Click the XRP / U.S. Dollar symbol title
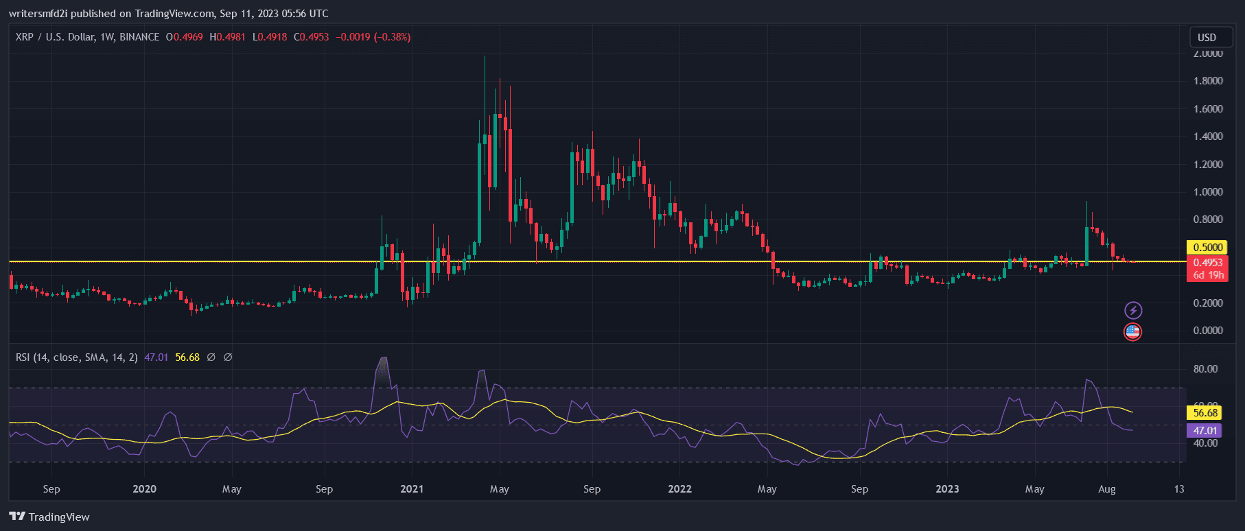This screenshot has width=1245, height=531. pos(55,37)
